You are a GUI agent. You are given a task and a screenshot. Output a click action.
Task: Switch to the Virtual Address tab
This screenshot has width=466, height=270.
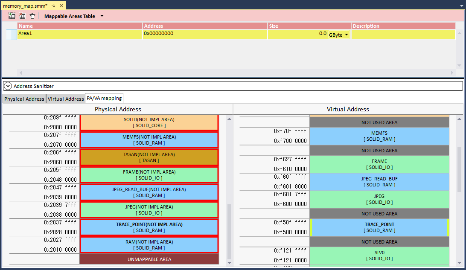[66, 99]
